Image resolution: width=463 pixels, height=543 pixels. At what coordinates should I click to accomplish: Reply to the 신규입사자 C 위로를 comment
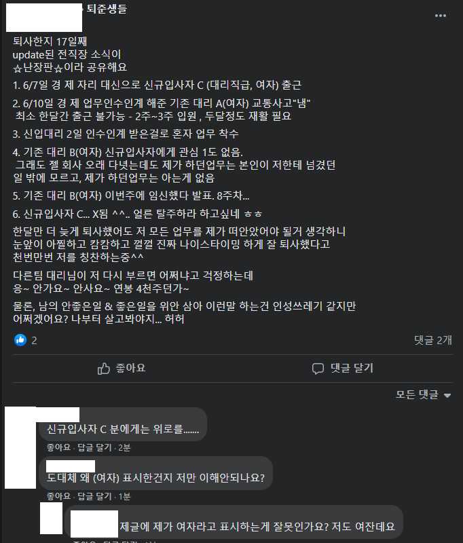94,447
